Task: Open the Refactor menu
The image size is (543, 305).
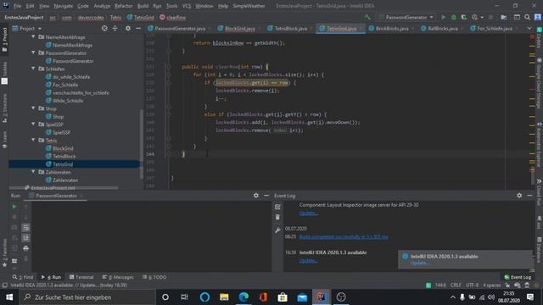Action: click(123, 6)
